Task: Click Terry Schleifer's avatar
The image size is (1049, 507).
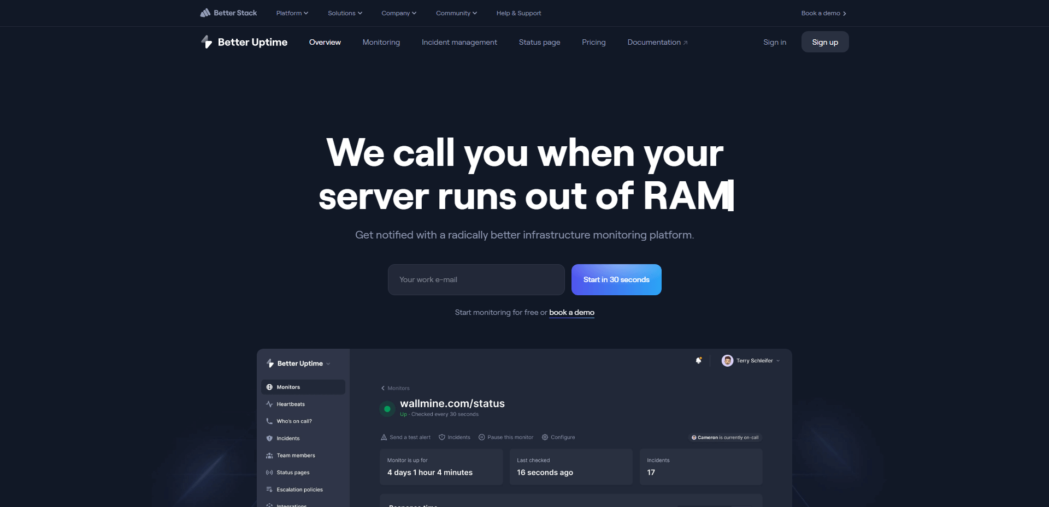Action: pyautogui.click(x=727, y=360)
